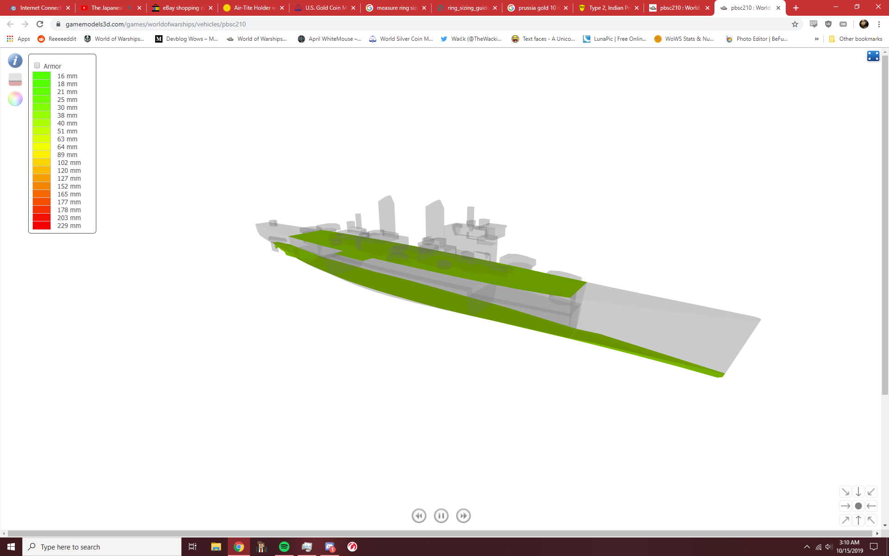Click the info icon in top-left panel
Image resolution: width=889 pixels, height=556 pixels.
15,60
